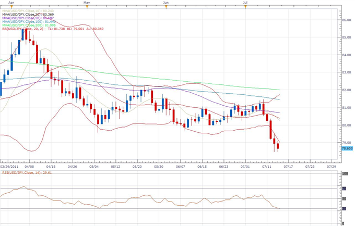Click the 07/29 date on time axis

coord(331,167)
